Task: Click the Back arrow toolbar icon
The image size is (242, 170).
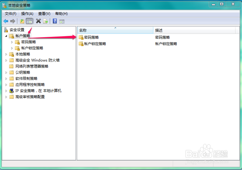Action: point(6,21)
